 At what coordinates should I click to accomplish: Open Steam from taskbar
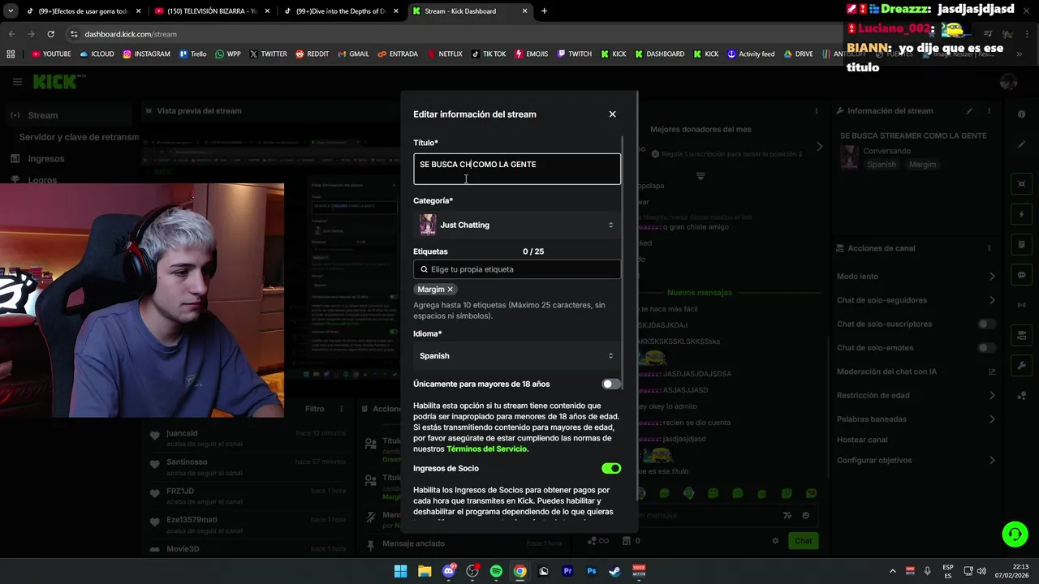[615, 571]
